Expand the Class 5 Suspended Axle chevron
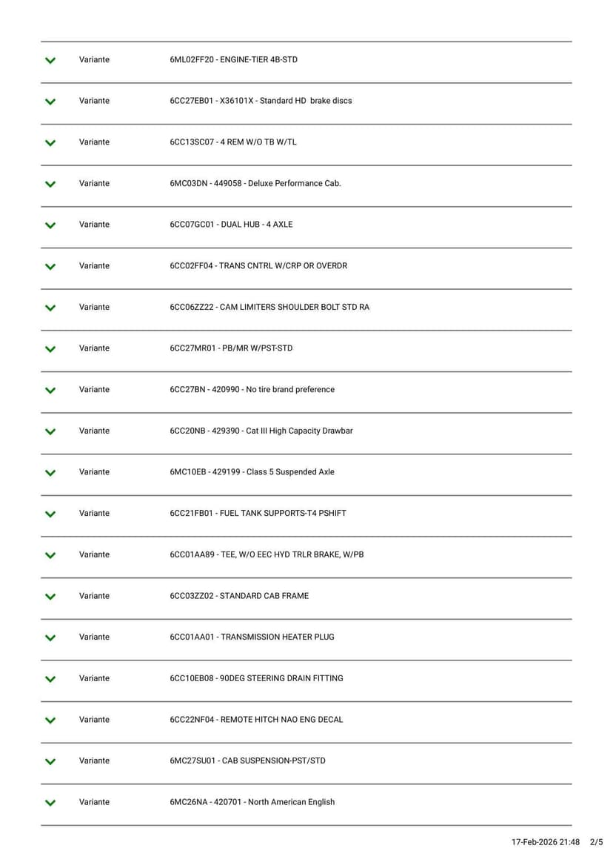Screen dimensions: 613x868 pyautogui.click(x=50, y=473)
